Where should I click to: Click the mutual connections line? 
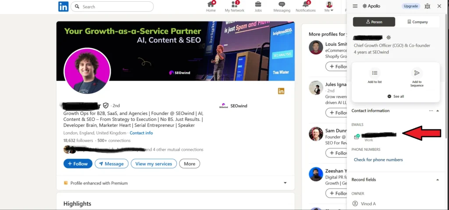133,149
